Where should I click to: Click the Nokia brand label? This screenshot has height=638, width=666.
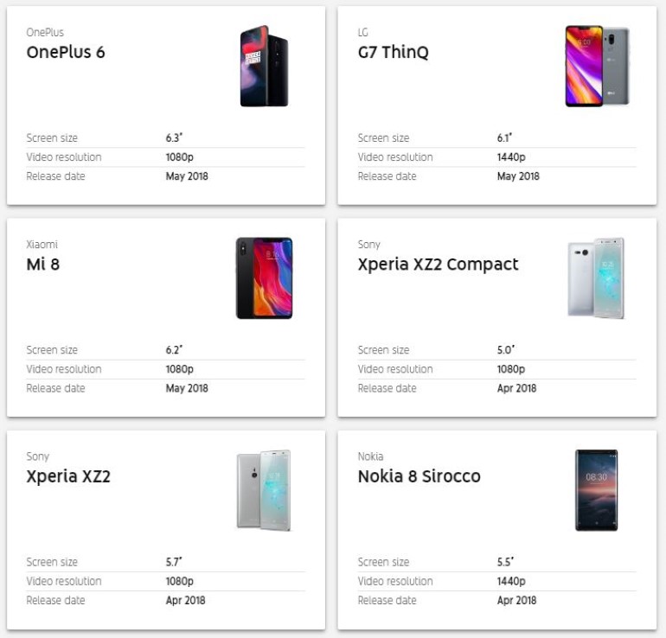tap(370, 456)
